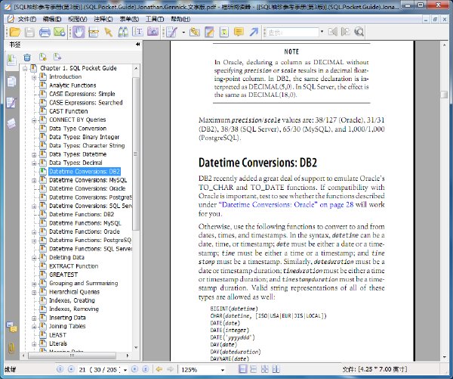Go to last page button

[146, 369]
